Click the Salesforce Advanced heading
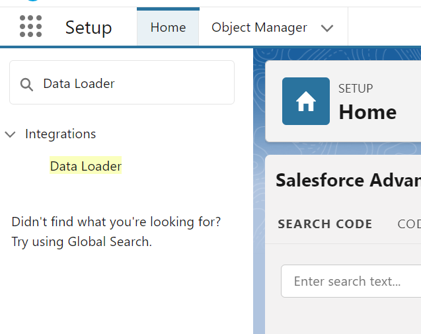 point(348,181)
